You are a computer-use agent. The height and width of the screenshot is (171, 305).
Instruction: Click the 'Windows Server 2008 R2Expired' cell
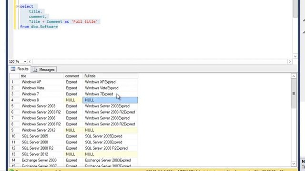110,124
